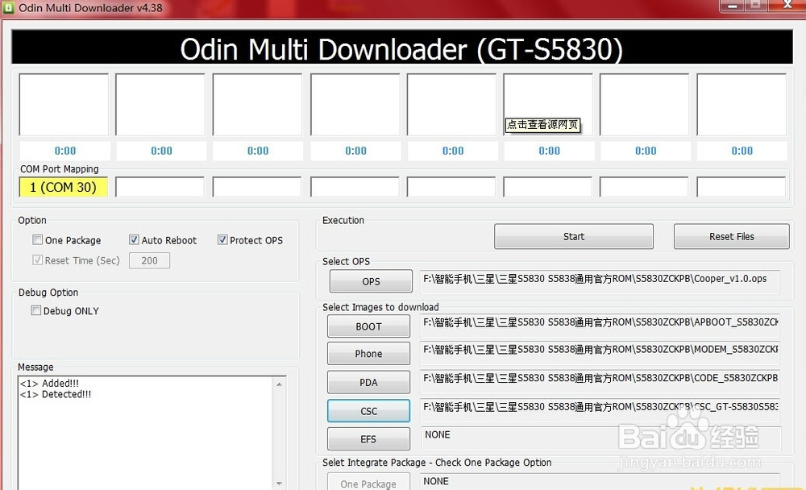Toggle the Reset Time (Sec) checkbox
Screen dimensions: 806x490
tap(38, 260)
